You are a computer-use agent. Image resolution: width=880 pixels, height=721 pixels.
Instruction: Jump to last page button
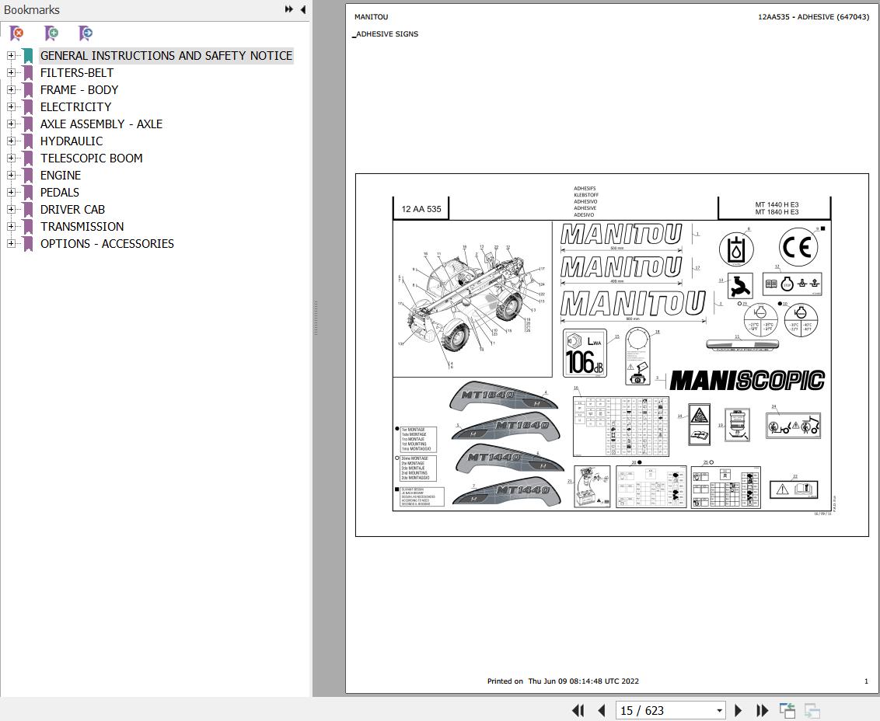762,710
